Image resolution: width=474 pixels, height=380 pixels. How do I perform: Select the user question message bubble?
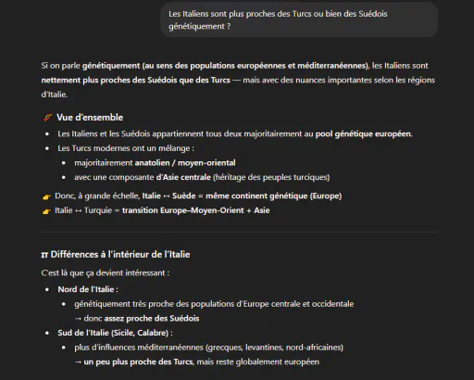[x=299, y=19]
